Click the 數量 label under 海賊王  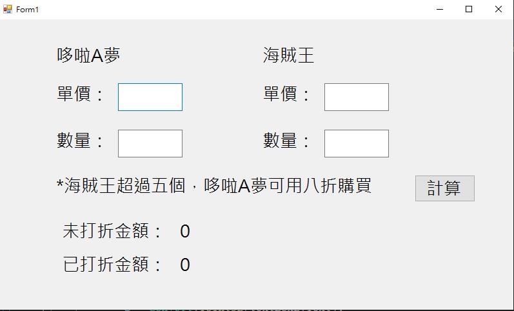pos(287,141)
